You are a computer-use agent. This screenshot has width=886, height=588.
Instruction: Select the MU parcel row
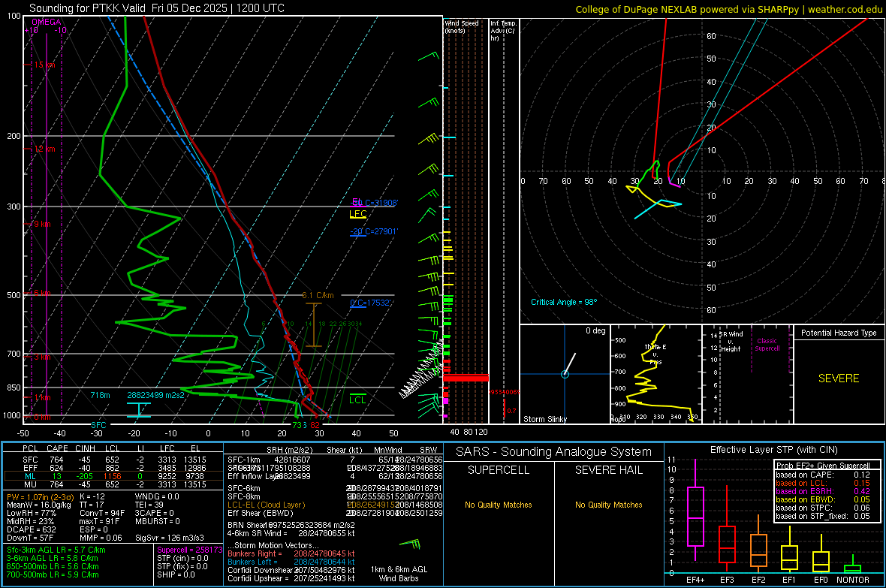coord(113,484)
